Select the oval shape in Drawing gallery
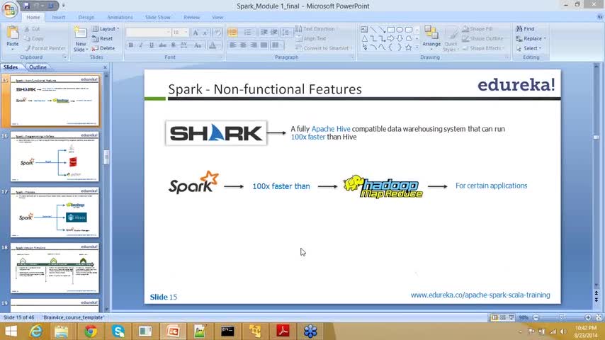Image resolution: width=605 pixels, height=340 pixels. click(400, 29)
